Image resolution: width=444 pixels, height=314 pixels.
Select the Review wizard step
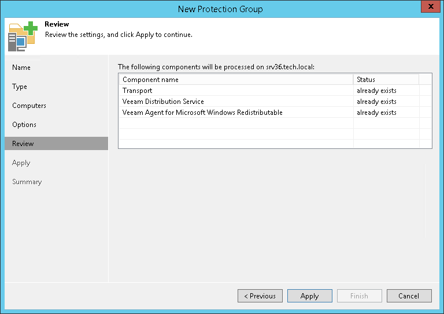click(x=23, y=144)
